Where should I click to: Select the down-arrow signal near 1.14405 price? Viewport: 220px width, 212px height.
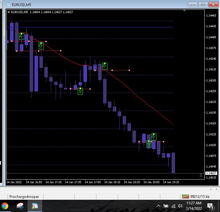(x=21, y=36)
